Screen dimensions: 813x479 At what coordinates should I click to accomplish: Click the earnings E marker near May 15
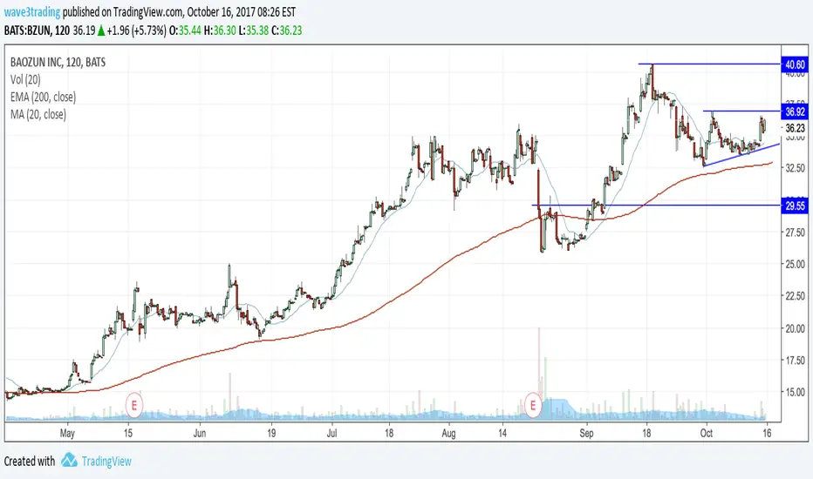tap(133, 405)
